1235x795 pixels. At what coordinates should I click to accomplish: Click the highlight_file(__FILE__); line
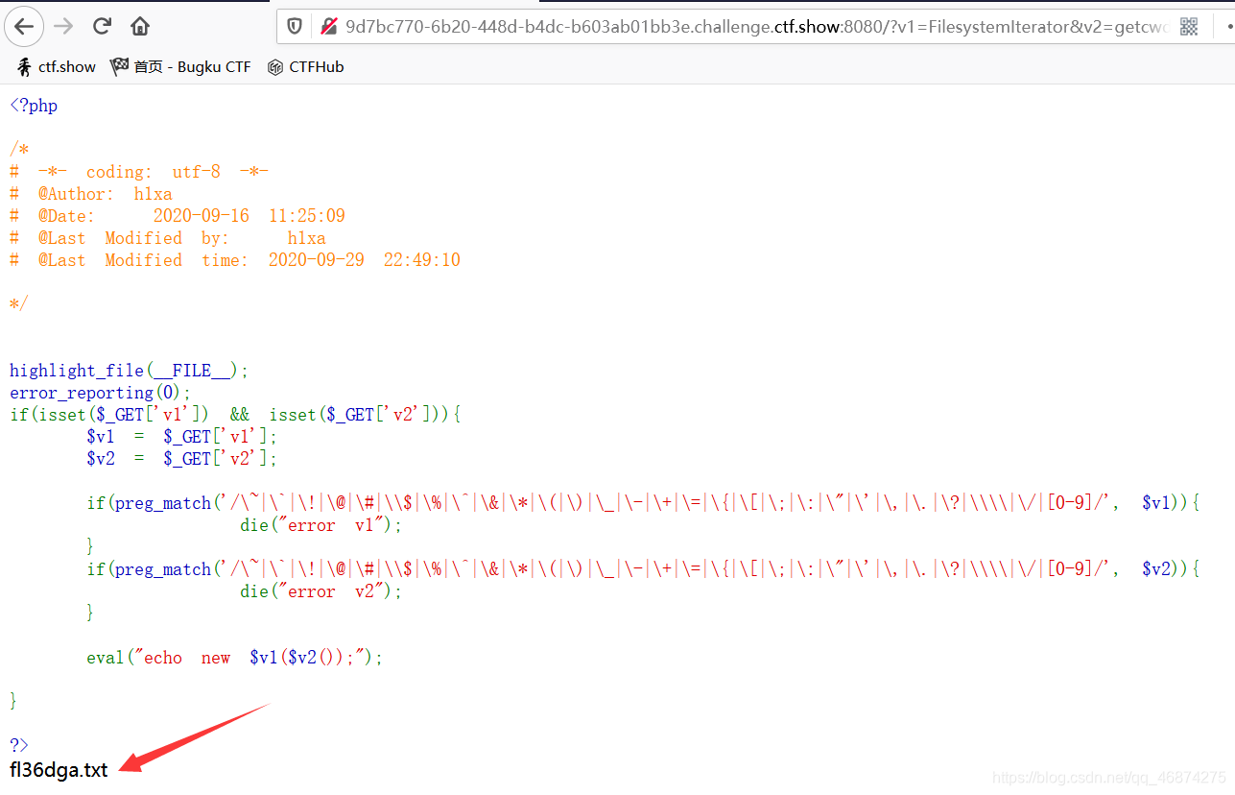click(129, 371)
